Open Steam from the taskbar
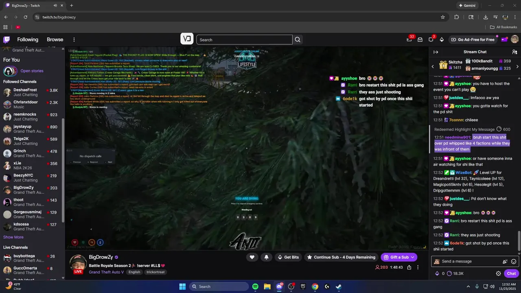521x293 pixels. coord(339,286)
